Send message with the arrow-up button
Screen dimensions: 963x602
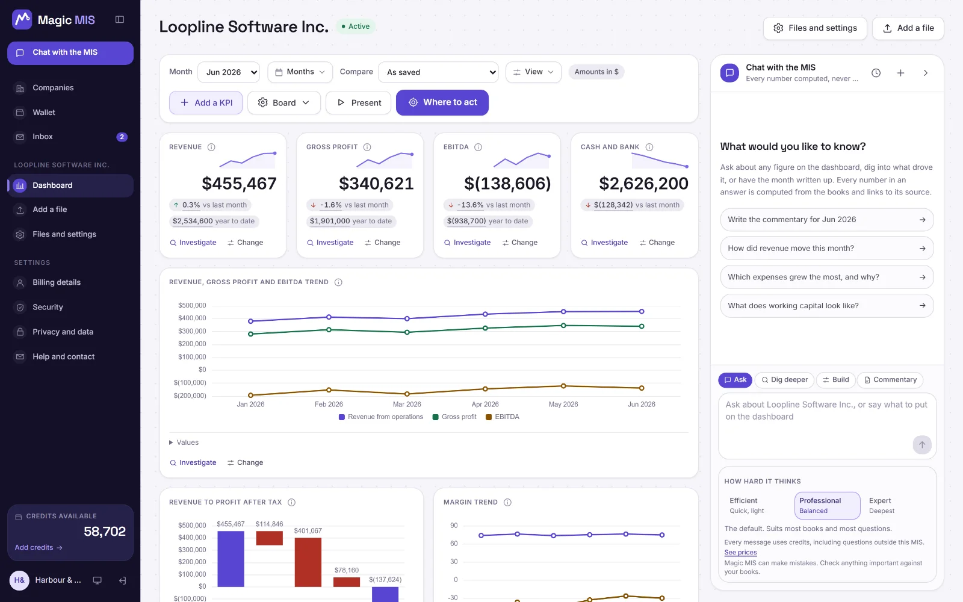(x=922, y=445)
